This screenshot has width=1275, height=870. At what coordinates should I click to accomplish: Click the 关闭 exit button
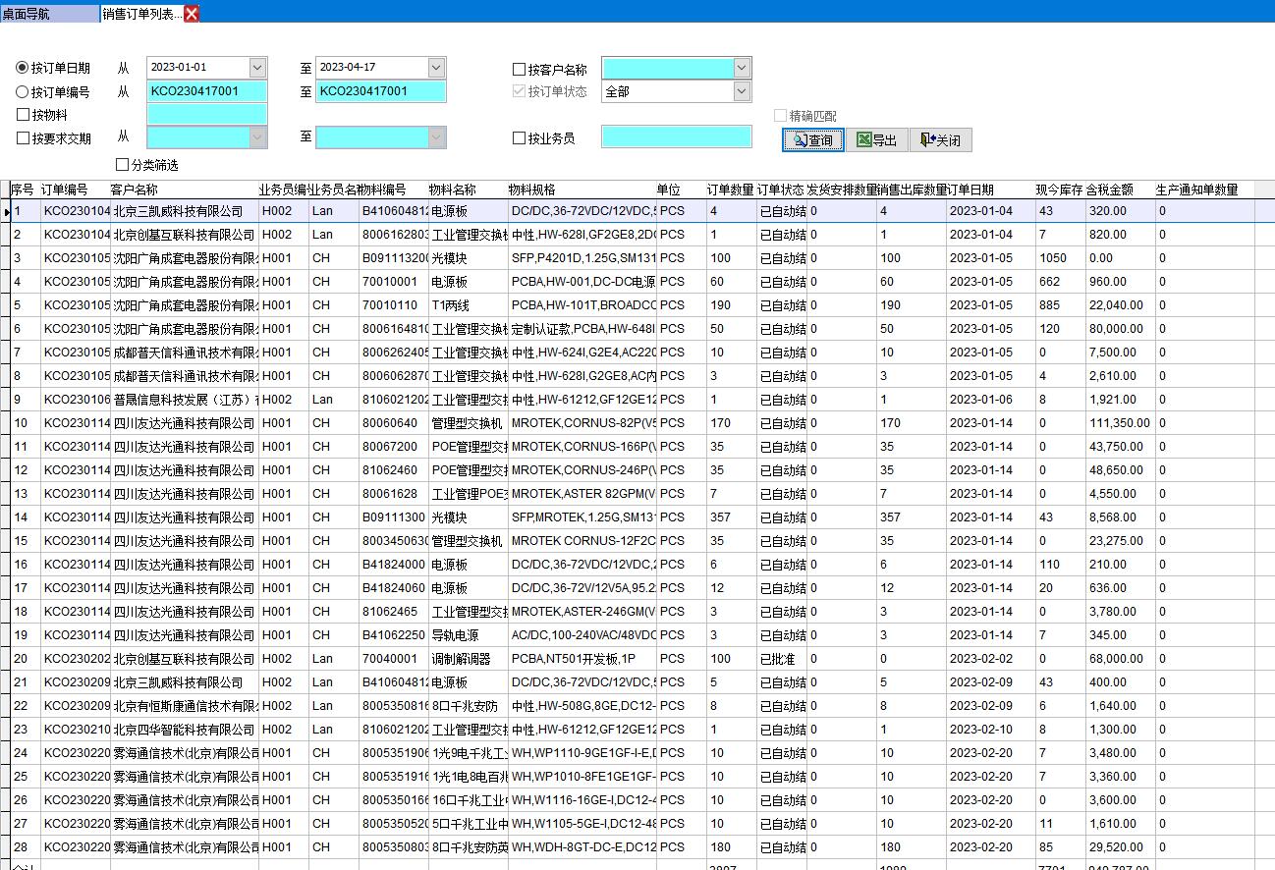point(940,140)
